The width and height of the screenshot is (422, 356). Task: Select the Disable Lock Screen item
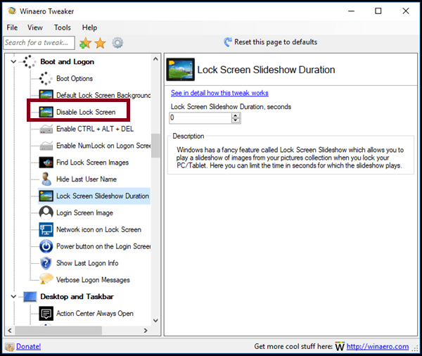(x=86, y=112)
